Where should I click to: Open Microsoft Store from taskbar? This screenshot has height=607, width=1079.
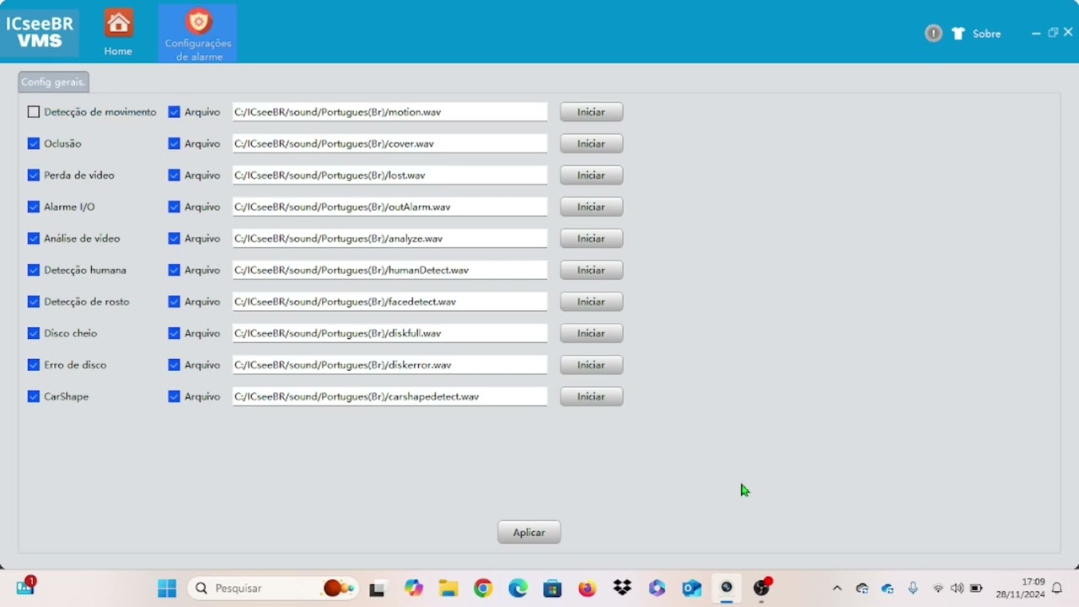552,588
